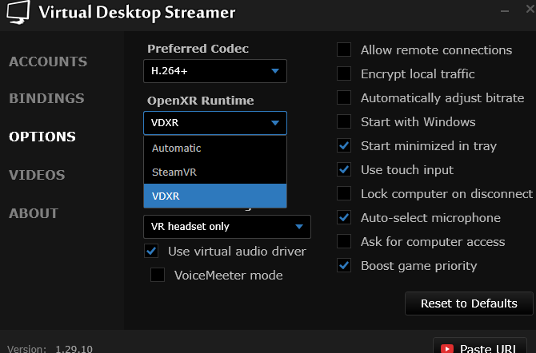
Task: Uncheck Boost game priority
Action: point(344,266)
